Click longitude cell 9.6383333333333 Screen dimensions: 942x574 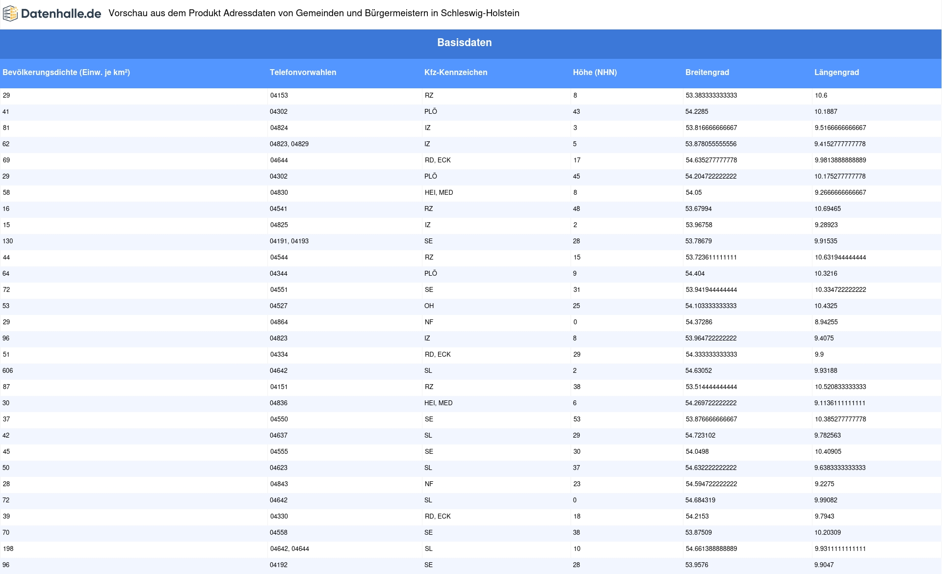[x=840, y=468]
